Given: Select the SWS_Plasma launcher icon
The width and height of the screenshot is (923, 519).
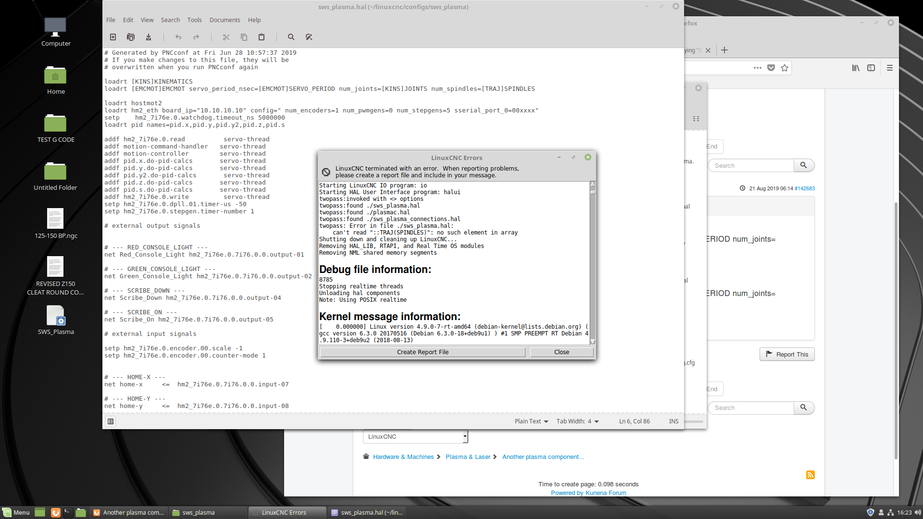Looking at the screenshot, I should click(56, 321).
